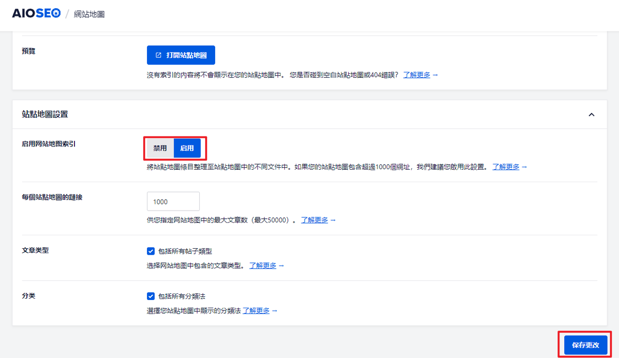Viewport: 619px width, 358px height.
Task: Select 禁用 for the sitemap index
Action: [160, 148]
